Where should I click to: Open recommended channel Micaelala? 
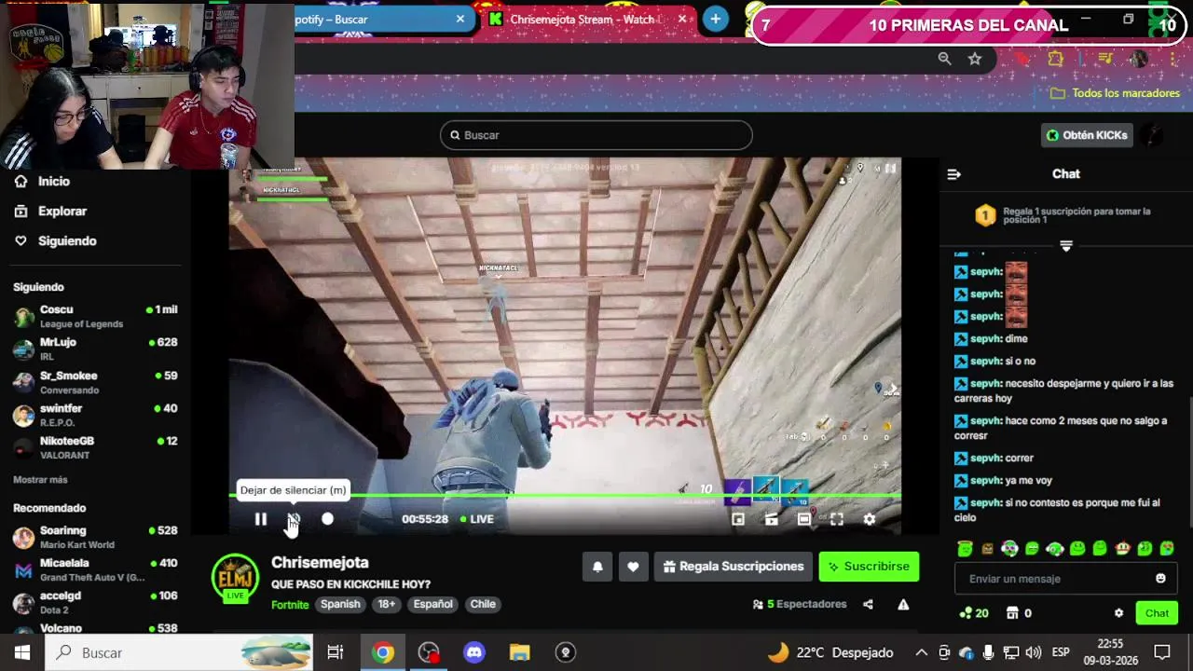click(x=95, y=569)
